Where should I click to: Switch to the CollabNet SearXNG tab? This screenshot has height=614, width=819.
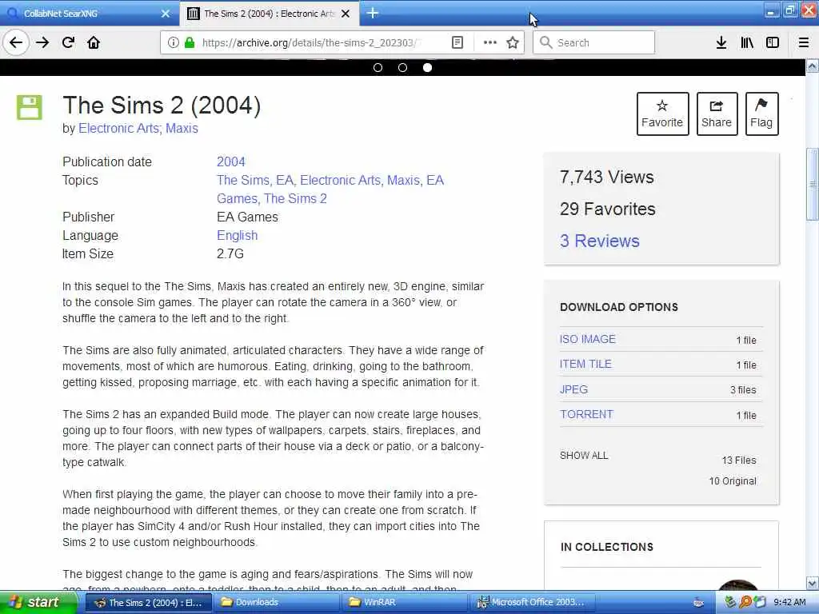point(89,14)
